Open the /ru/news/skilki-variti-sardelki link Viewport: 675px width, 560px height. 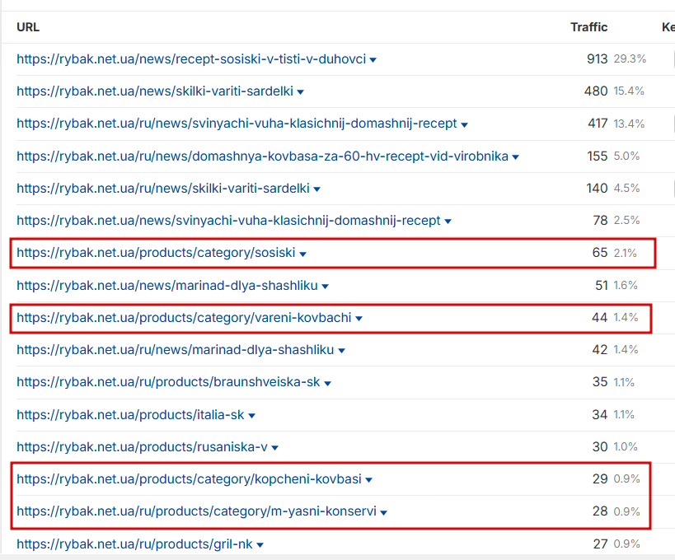(x=163, y=189)
